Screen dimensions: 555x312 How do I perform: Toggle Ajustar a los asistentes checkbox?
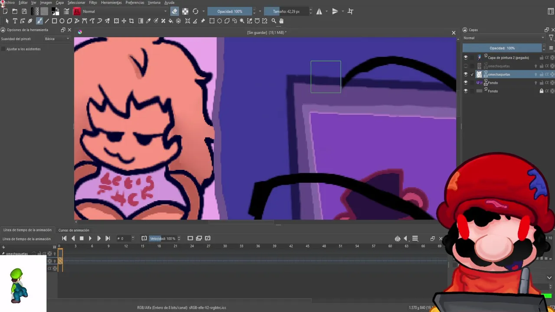click(x=3, y=49)
